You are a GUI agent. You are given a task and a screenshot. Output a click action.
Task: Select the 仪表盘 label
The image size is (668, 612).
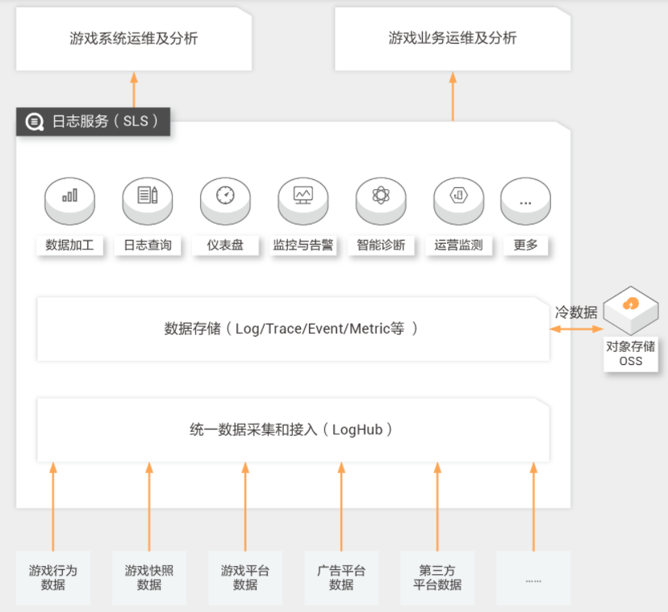225,245
